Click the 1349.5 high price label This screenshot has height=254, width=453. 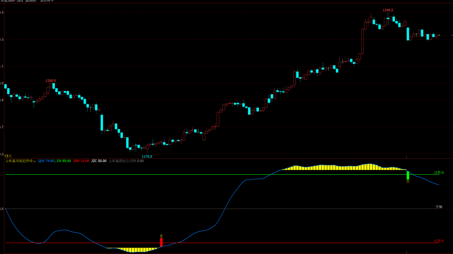(388, 10)
